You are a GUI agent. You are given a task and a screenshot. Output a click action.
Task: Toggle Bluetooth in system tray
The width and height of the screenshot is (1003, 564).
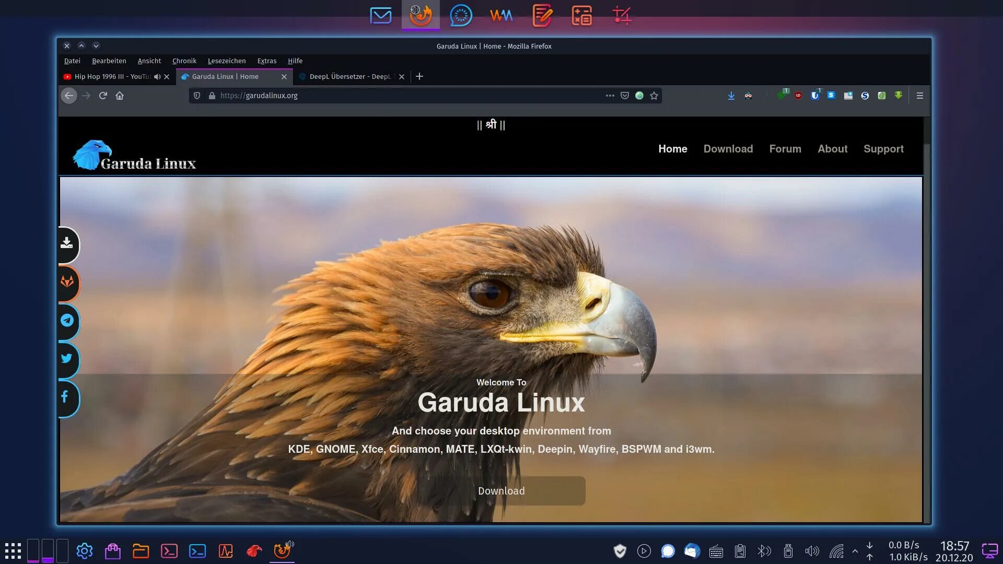point(764,551)
